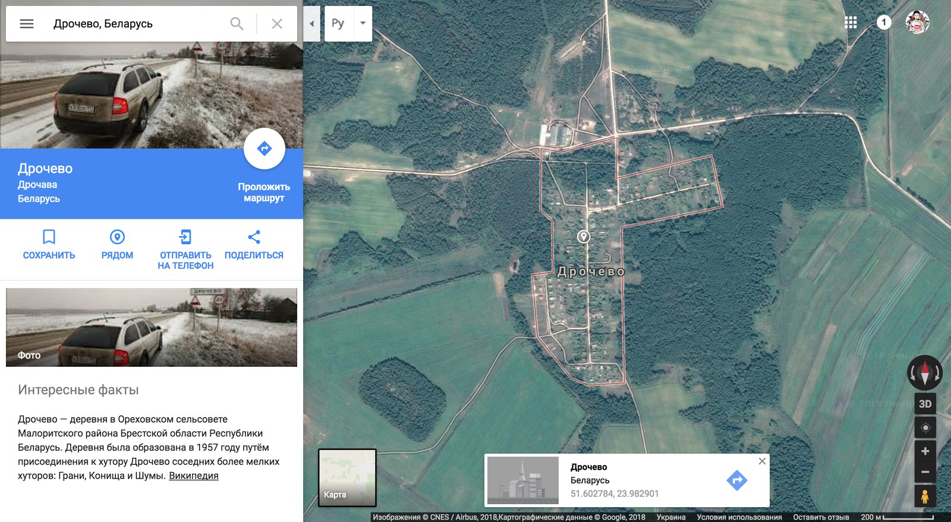Screen dimensions: 951x522
Task: Send location via Отправить на телефон
Action: (x=185, y=249)
